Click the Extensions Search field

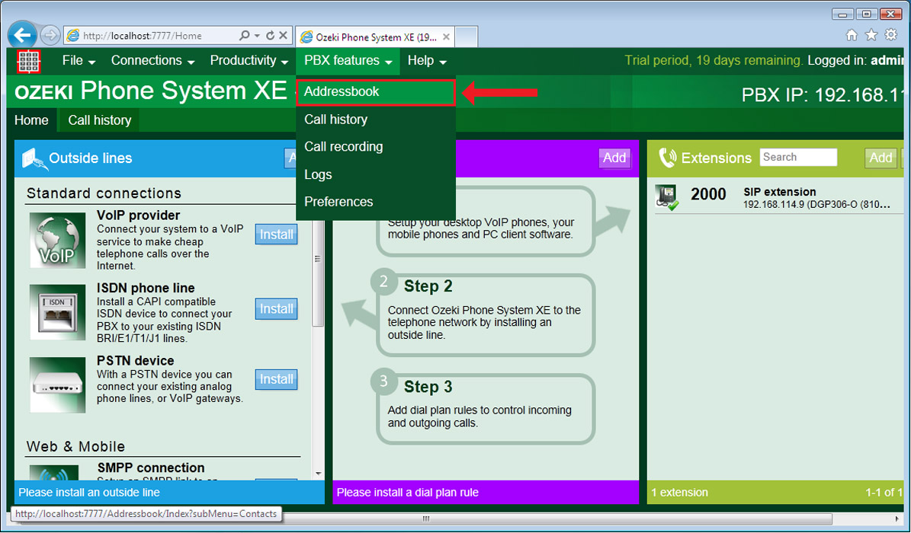pyautogui.click(x=798, y=158)
